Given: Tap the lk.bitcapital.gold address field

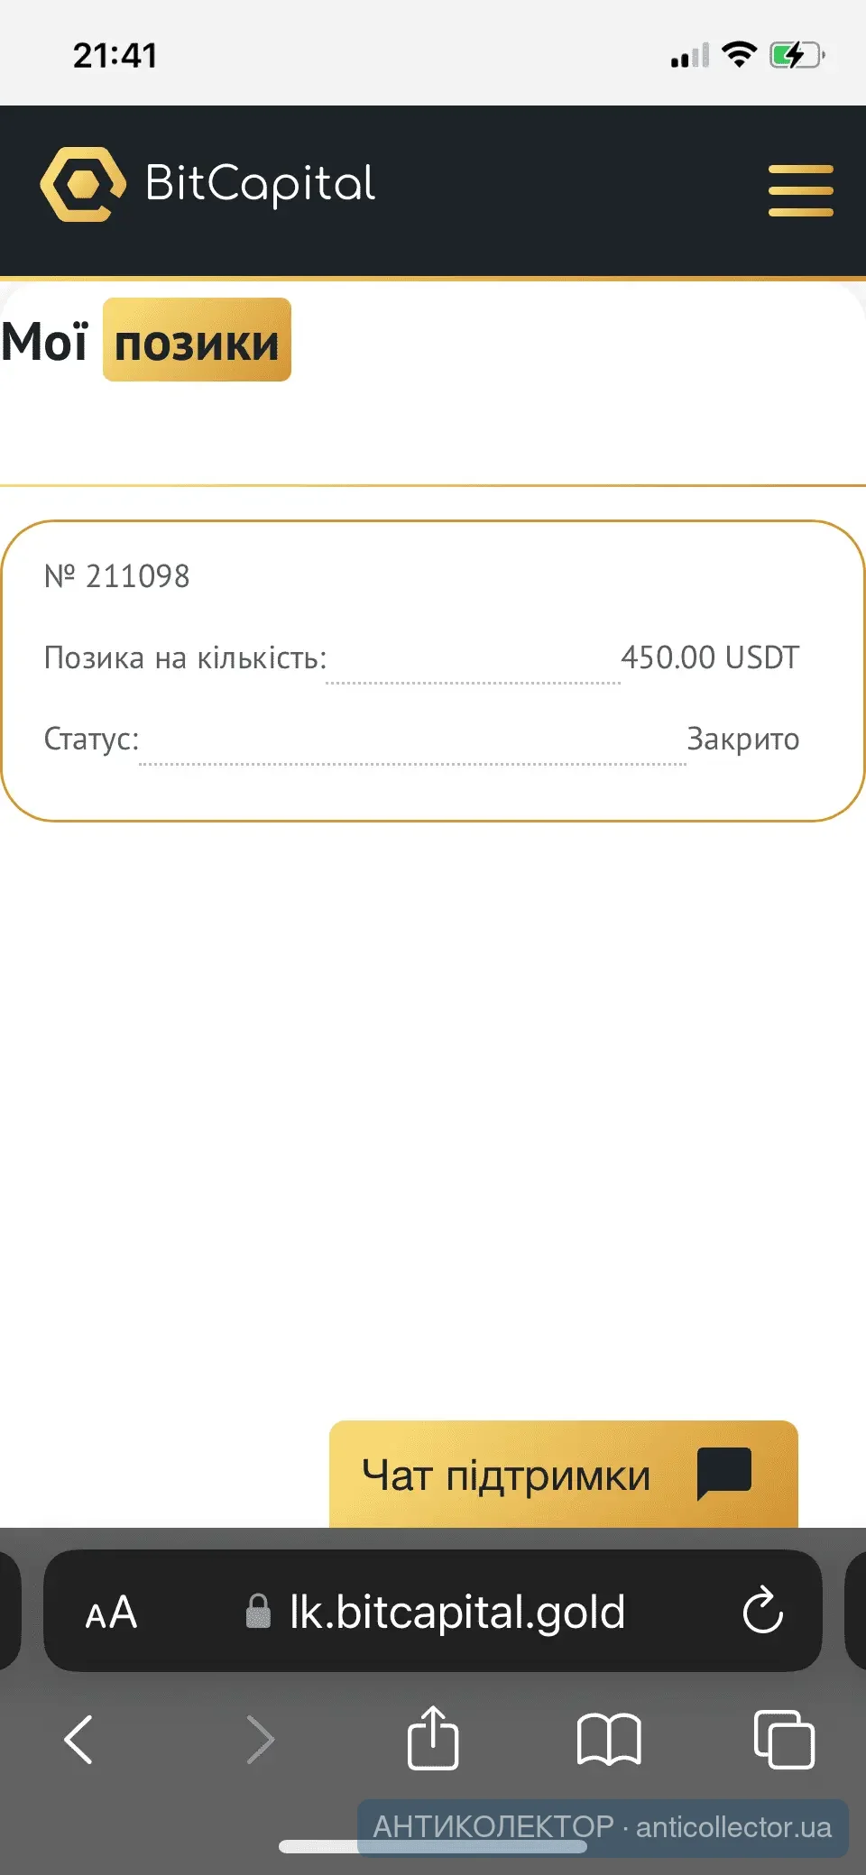Looking at the screenshot, I should (456, 1612).
